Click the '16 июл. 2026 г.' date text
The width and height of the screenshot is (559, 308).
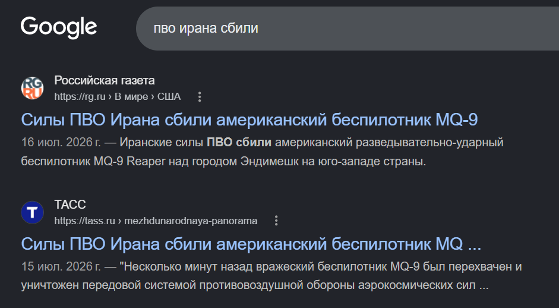tap(61, 142)
